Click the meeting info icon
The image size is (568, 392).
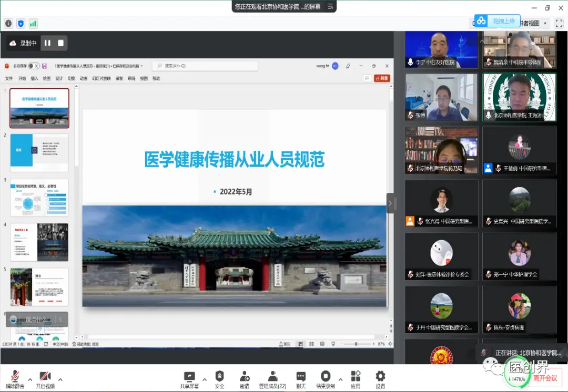9,24
